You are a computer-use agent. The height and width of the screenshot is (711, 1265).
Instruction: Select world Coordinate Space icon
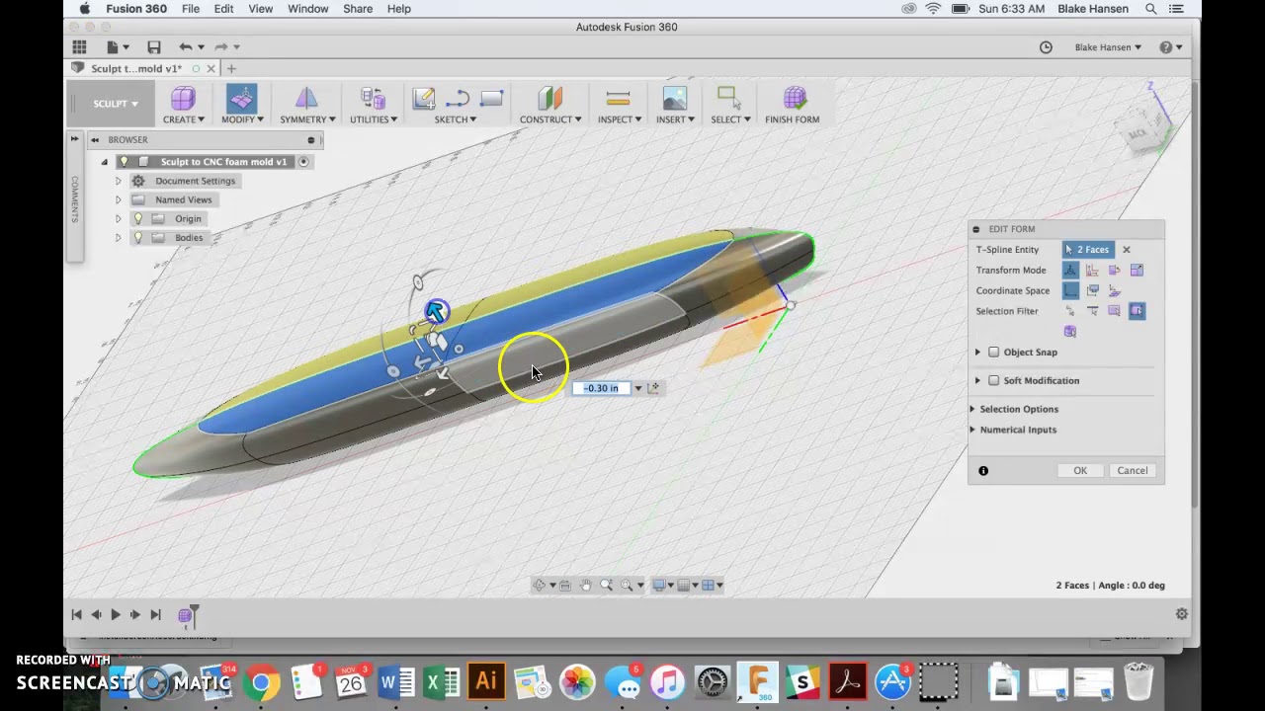point(1070,290)
